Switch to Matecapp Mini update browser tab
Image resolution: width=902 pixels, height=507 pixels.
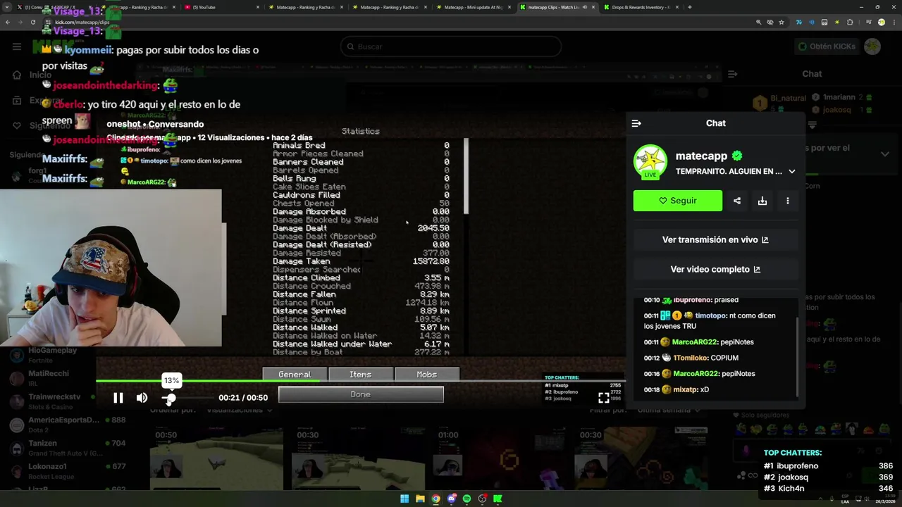(x=474, y=7)
